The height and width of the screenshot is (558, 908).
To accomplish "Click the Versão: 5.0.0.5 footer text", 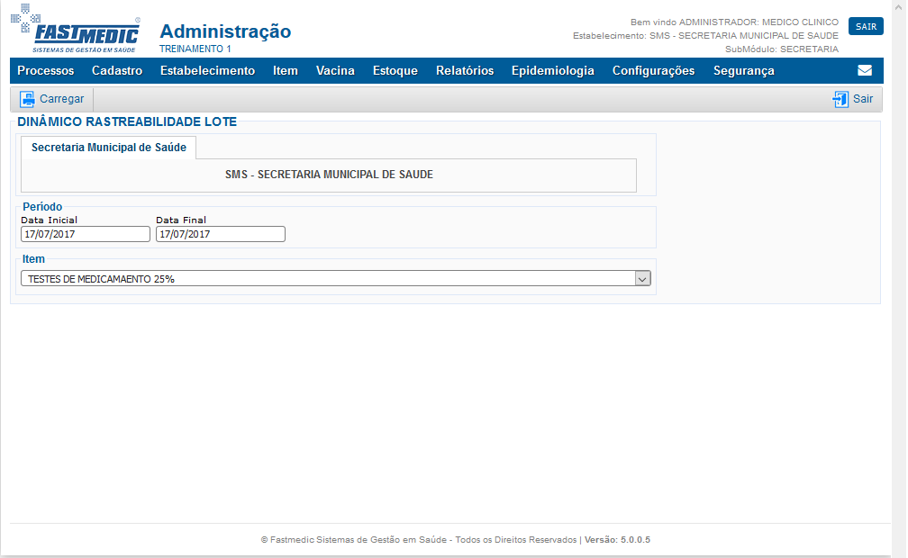I will (x=617, y=539).
